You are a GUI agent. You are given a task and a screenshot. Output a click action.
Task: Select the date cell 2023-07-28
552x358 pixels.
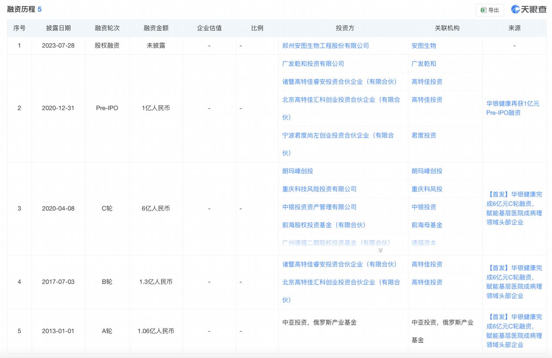(58, 46)
